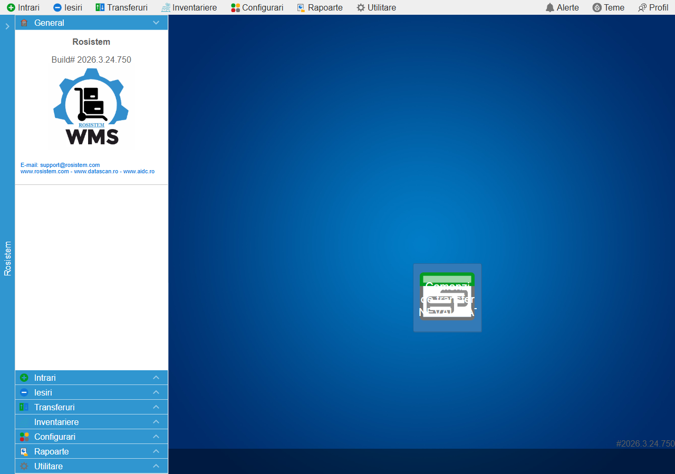This screenshot has height=474, width=675.
Task: Click the Rapoarte document icon in top menu
Action: pyautogui.click(x=301, y=8)
